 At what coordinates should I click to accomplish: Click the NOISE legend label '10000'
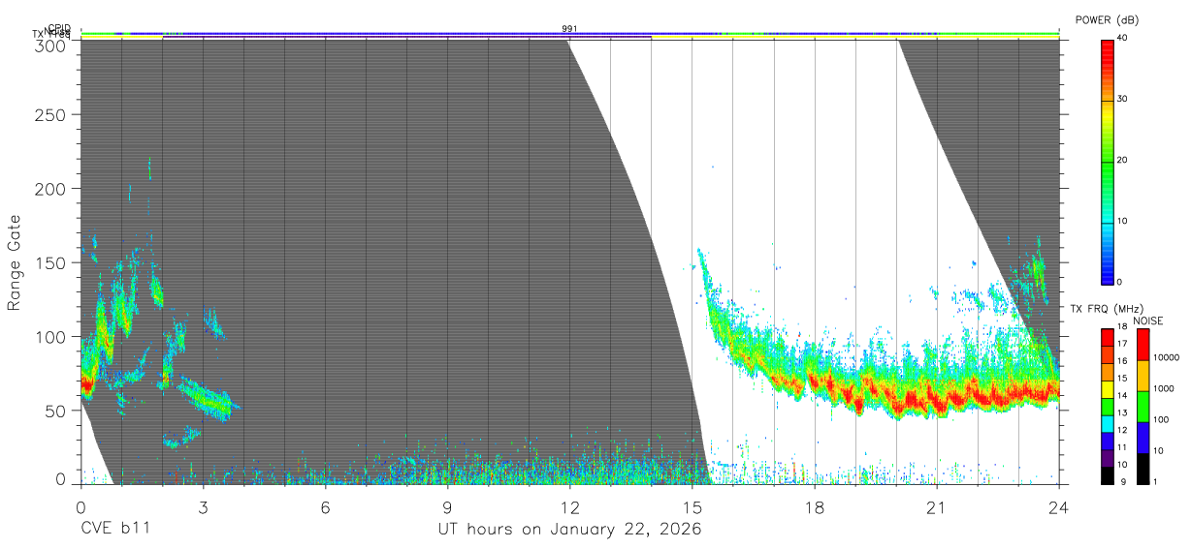(x=1165, y=357)
